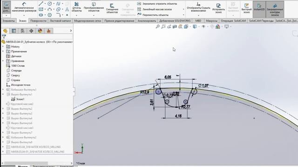Click Зеркально отразить объекты
Image resolution: width=298 pixels, height=167 pixels.
tap(157, 4)
